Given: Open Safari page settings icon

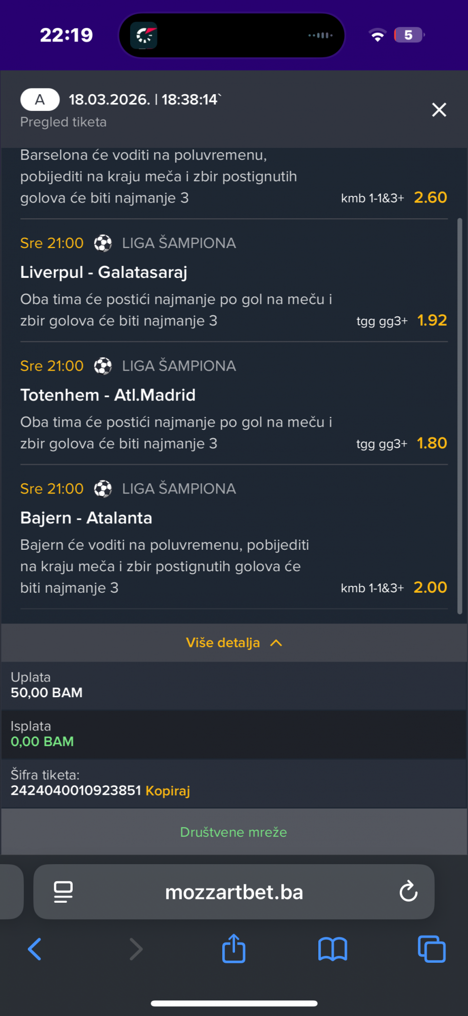Looking at the screenshot, I should point(63,892).
